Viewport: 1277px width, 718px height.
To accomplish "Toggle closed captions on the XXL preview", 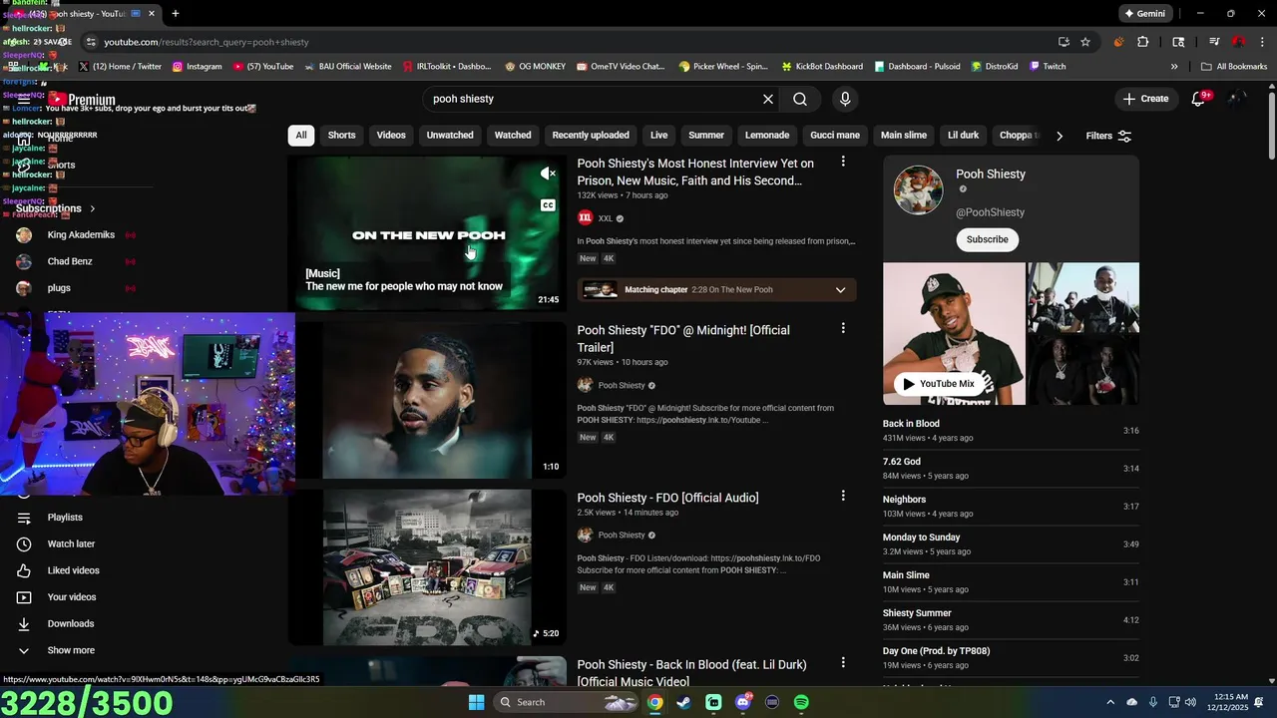I will (x=548, y=205).
